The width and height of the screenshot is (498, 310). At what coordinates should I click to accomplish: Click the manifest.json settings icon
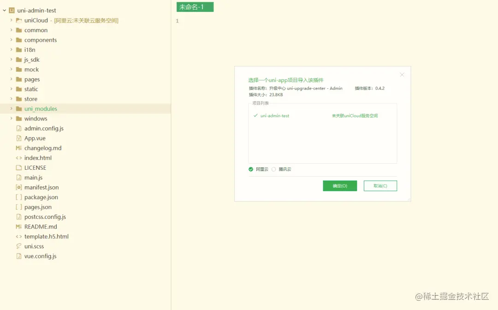[x=19, y=187]
